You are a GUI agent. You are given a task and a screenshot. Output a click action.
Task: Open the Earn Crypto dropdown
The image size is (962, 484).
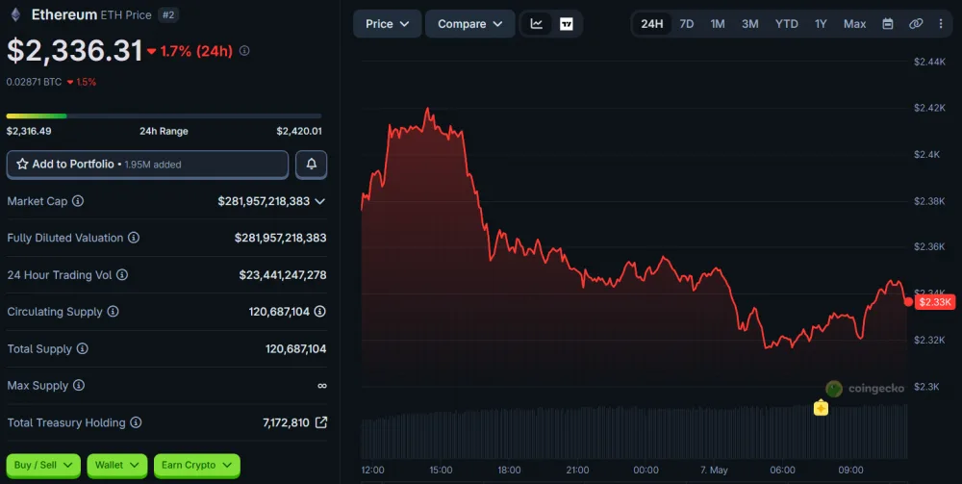coord(196,465)
